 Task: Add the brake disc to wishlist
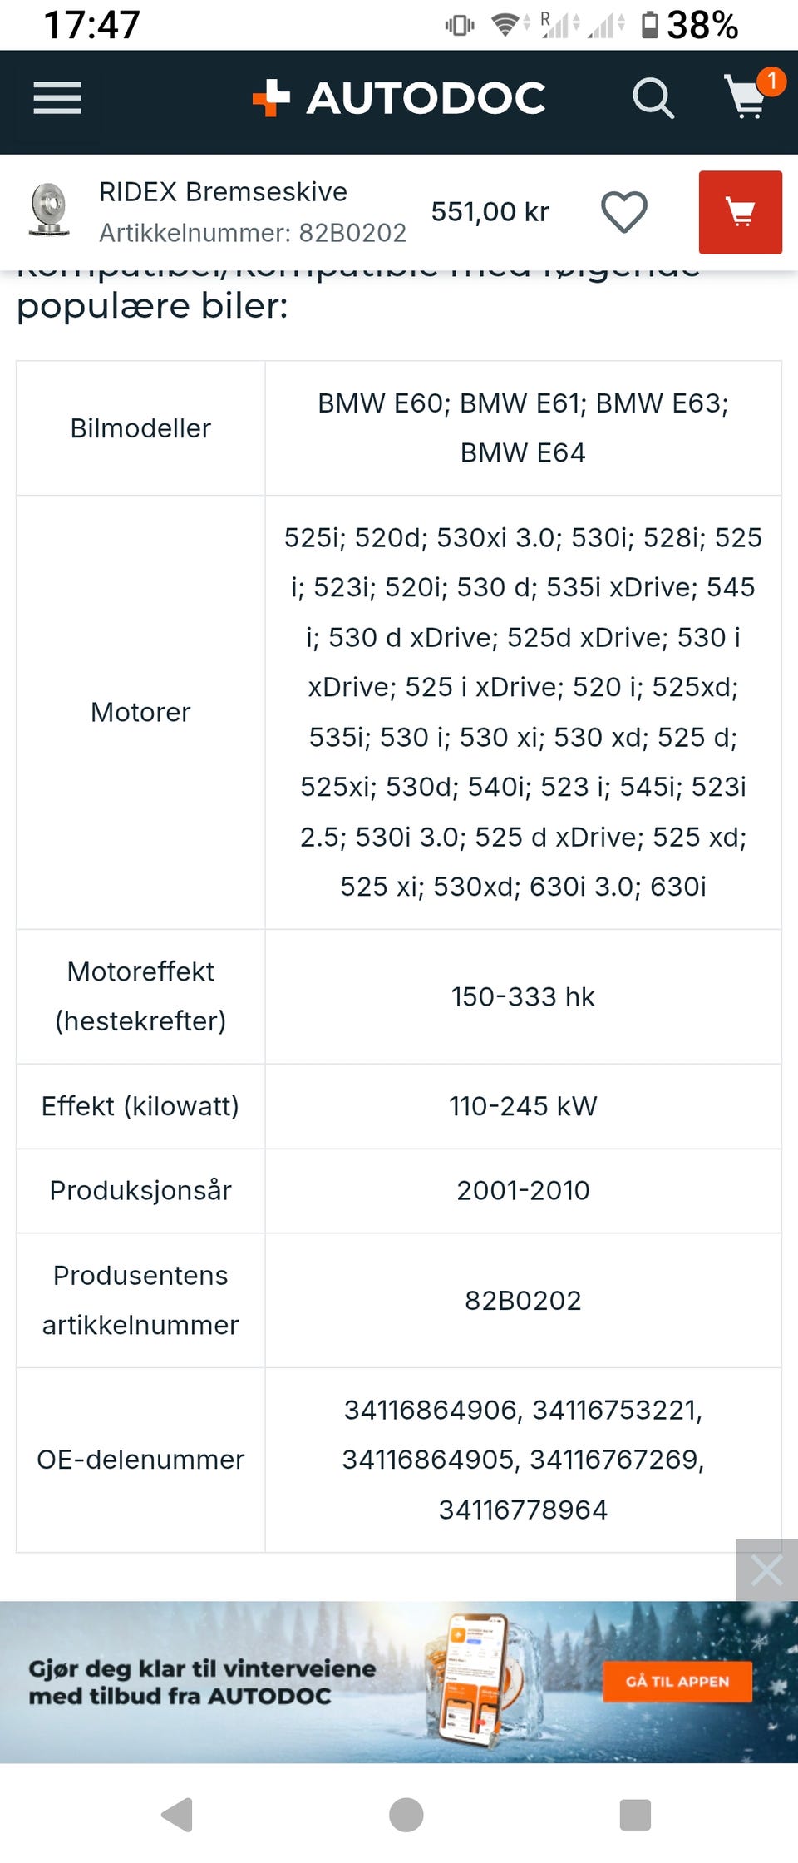point(624,212)
